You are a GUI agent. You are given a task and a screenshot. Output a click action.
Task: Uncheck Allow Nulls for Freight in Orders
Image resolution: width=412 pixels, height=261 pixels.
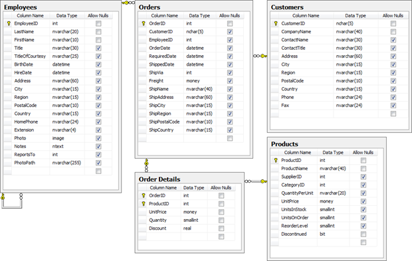(x=230, y=81)
